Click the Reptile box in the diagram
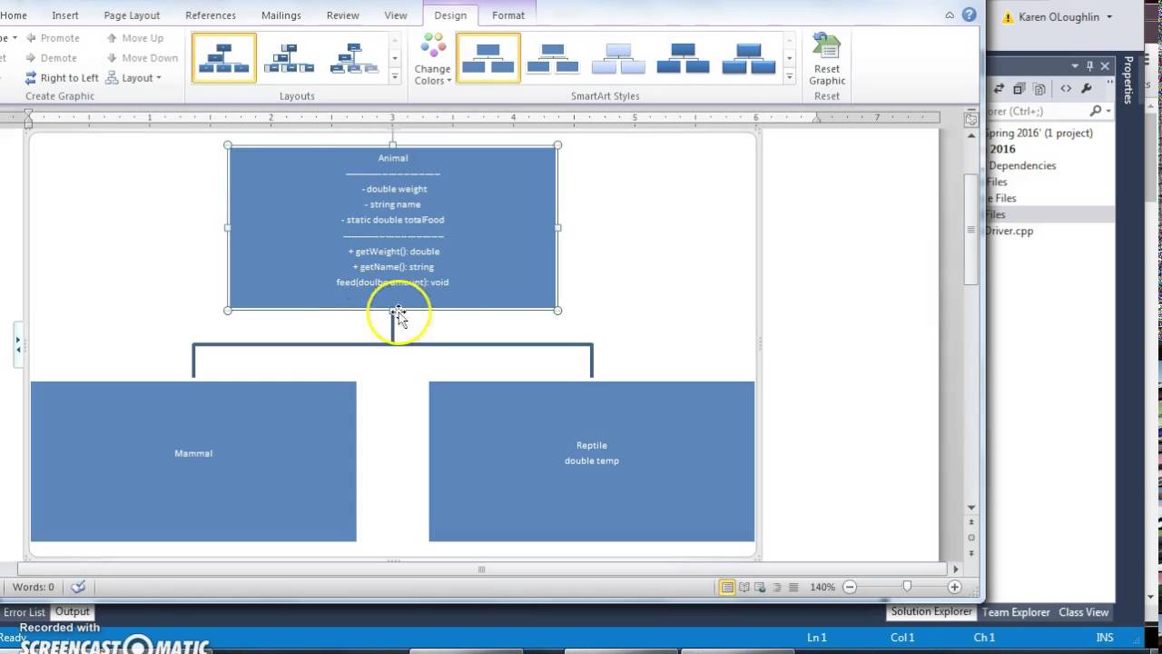This screenshot has width=1162, height=654. point(592,461)
